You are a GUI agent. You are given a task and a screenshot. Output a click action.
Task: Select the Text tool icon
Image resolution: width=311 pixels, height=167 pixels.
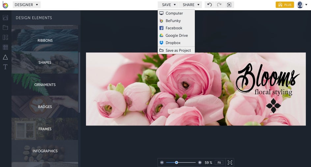tap(5, 67)
